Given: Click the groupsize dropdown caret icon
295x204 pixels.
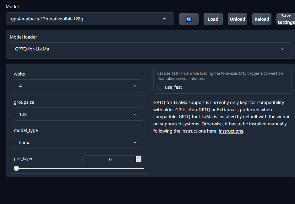Looking at the screenshot, I should [135, 114].
